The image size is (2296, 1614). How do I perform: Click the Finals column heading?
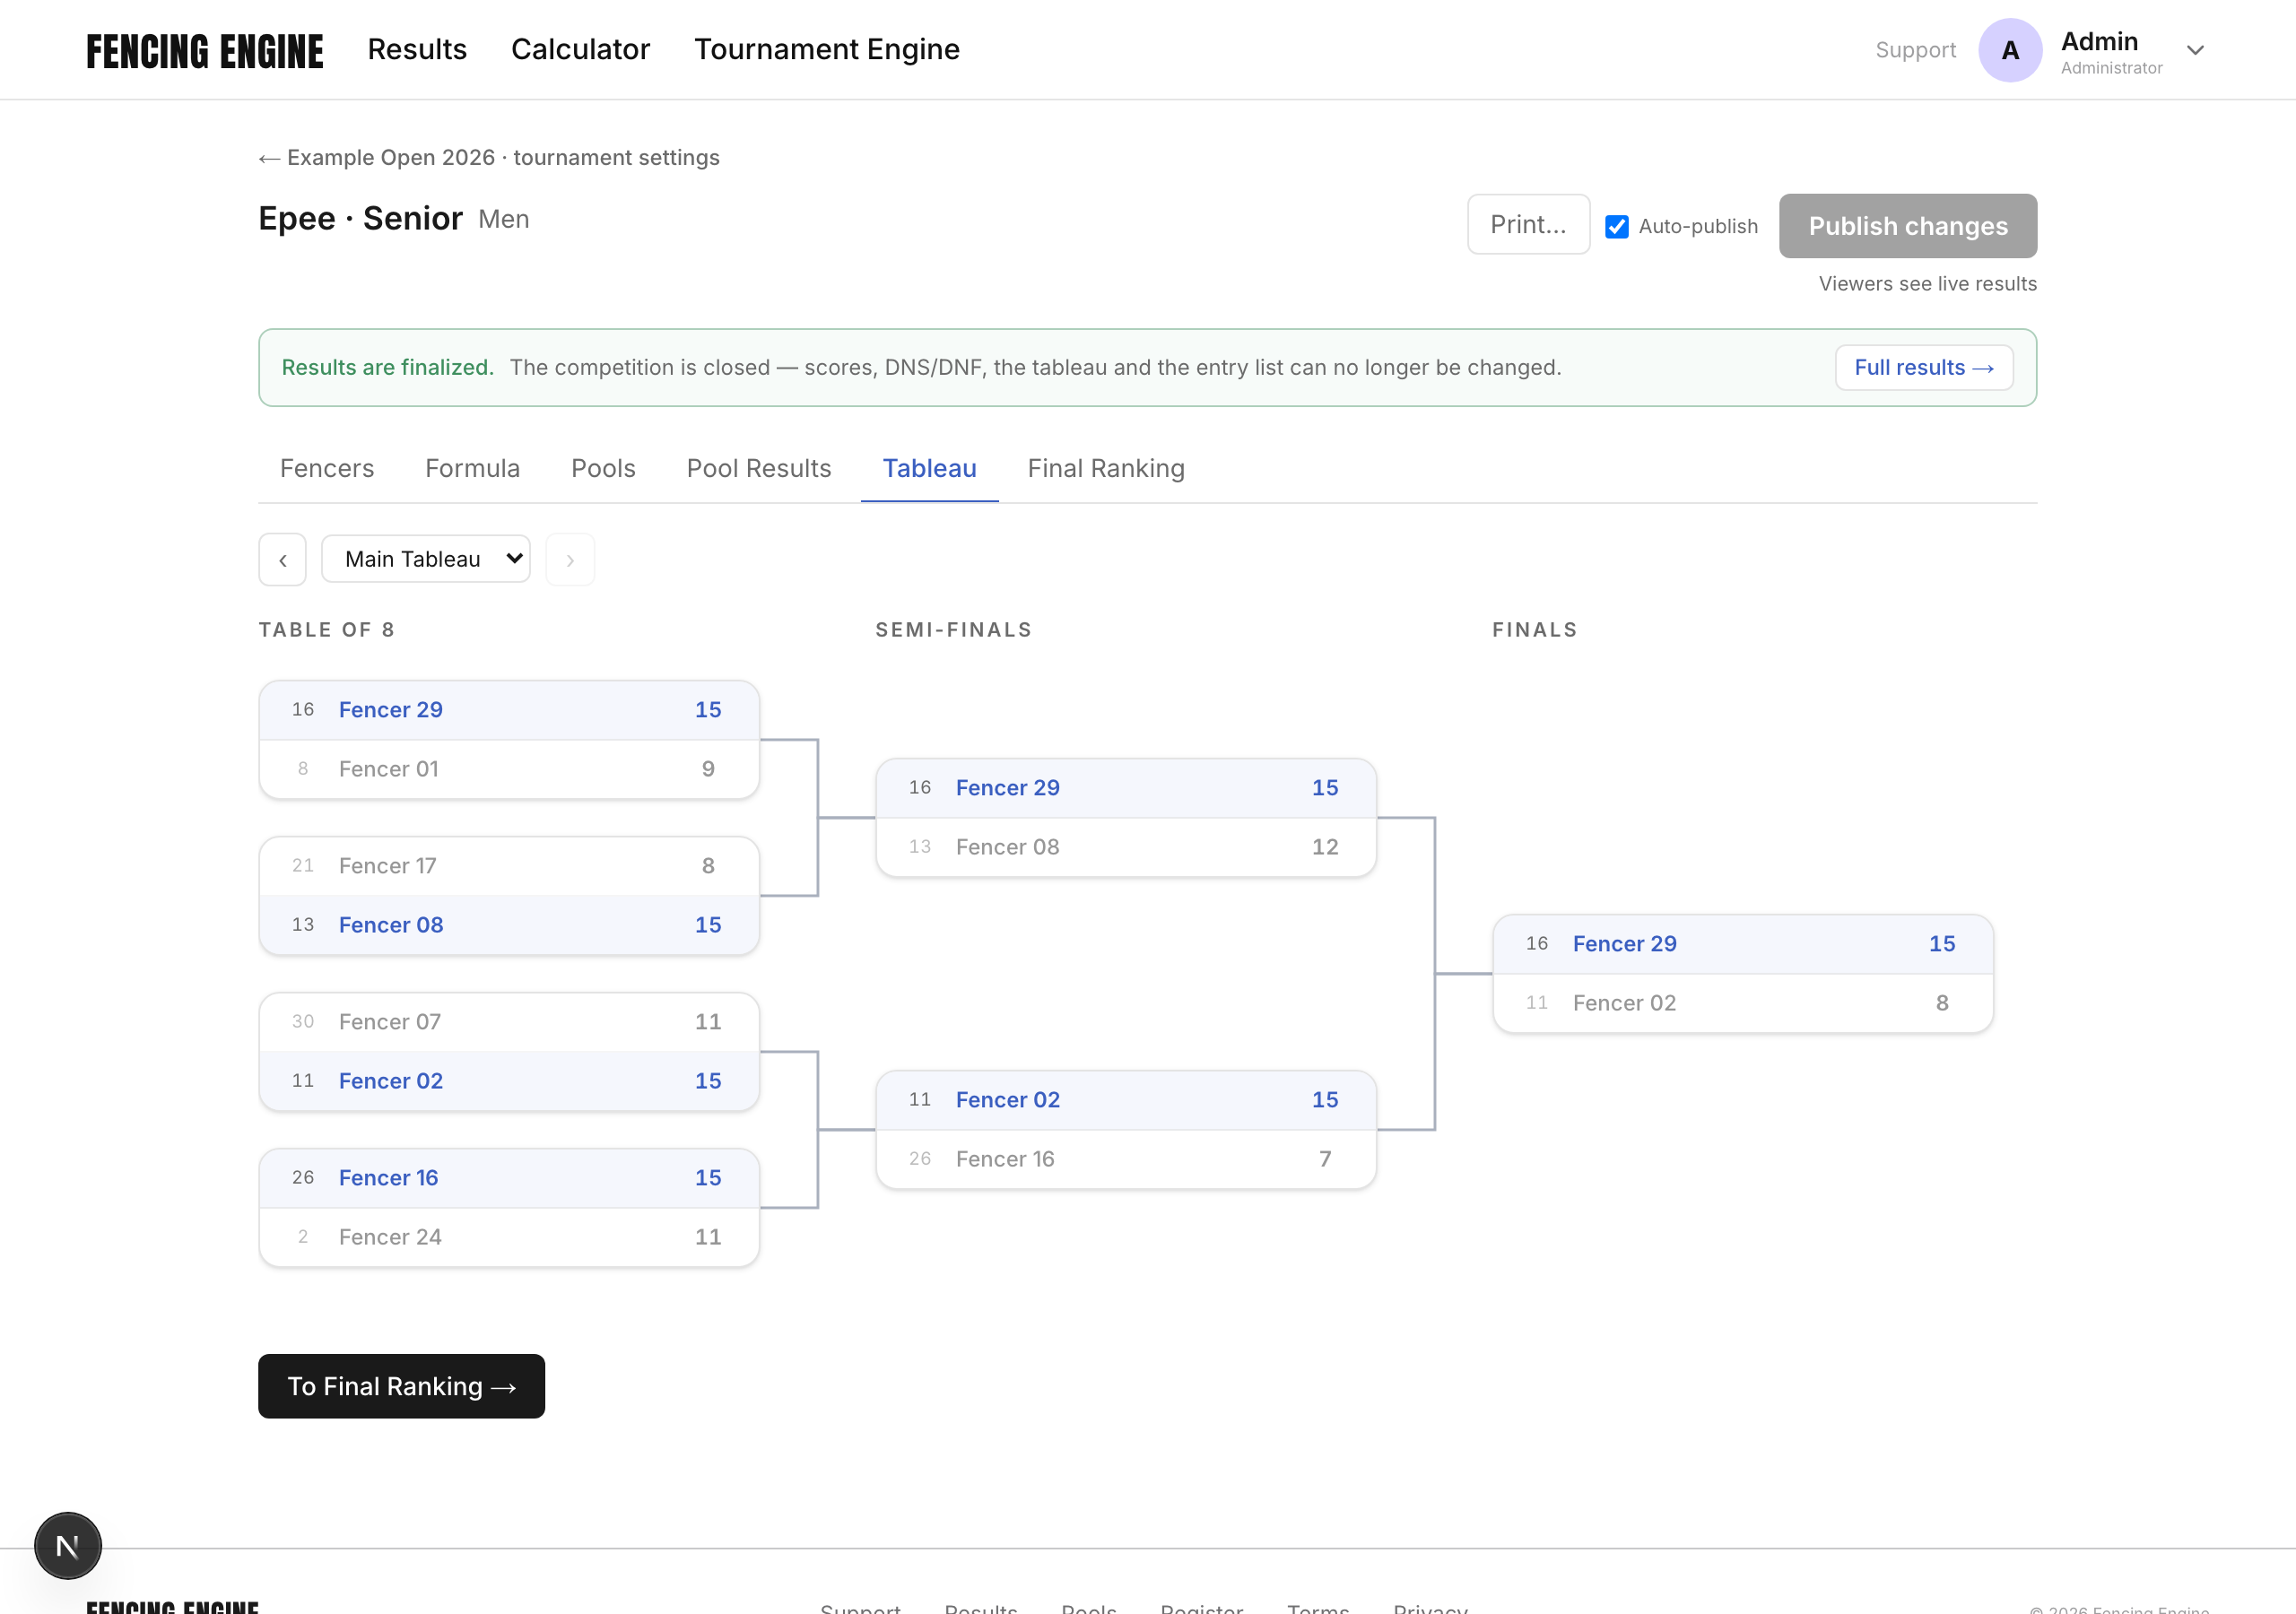1534,629
